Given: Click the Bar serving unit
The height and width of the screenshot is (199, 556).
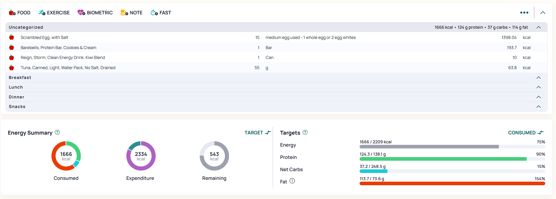Looking at the screenshot, I should tap(269, 48).
